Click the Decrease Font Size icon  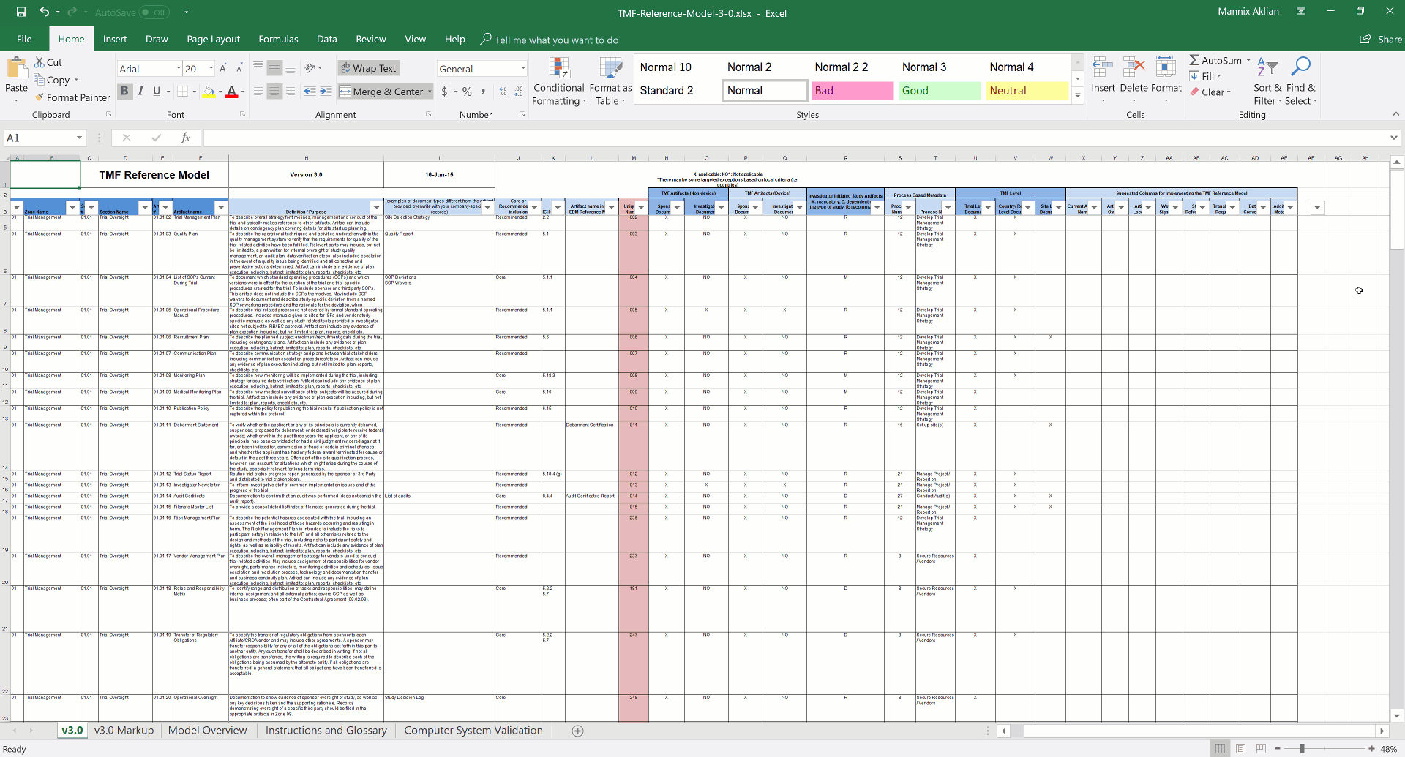(239, 68)
